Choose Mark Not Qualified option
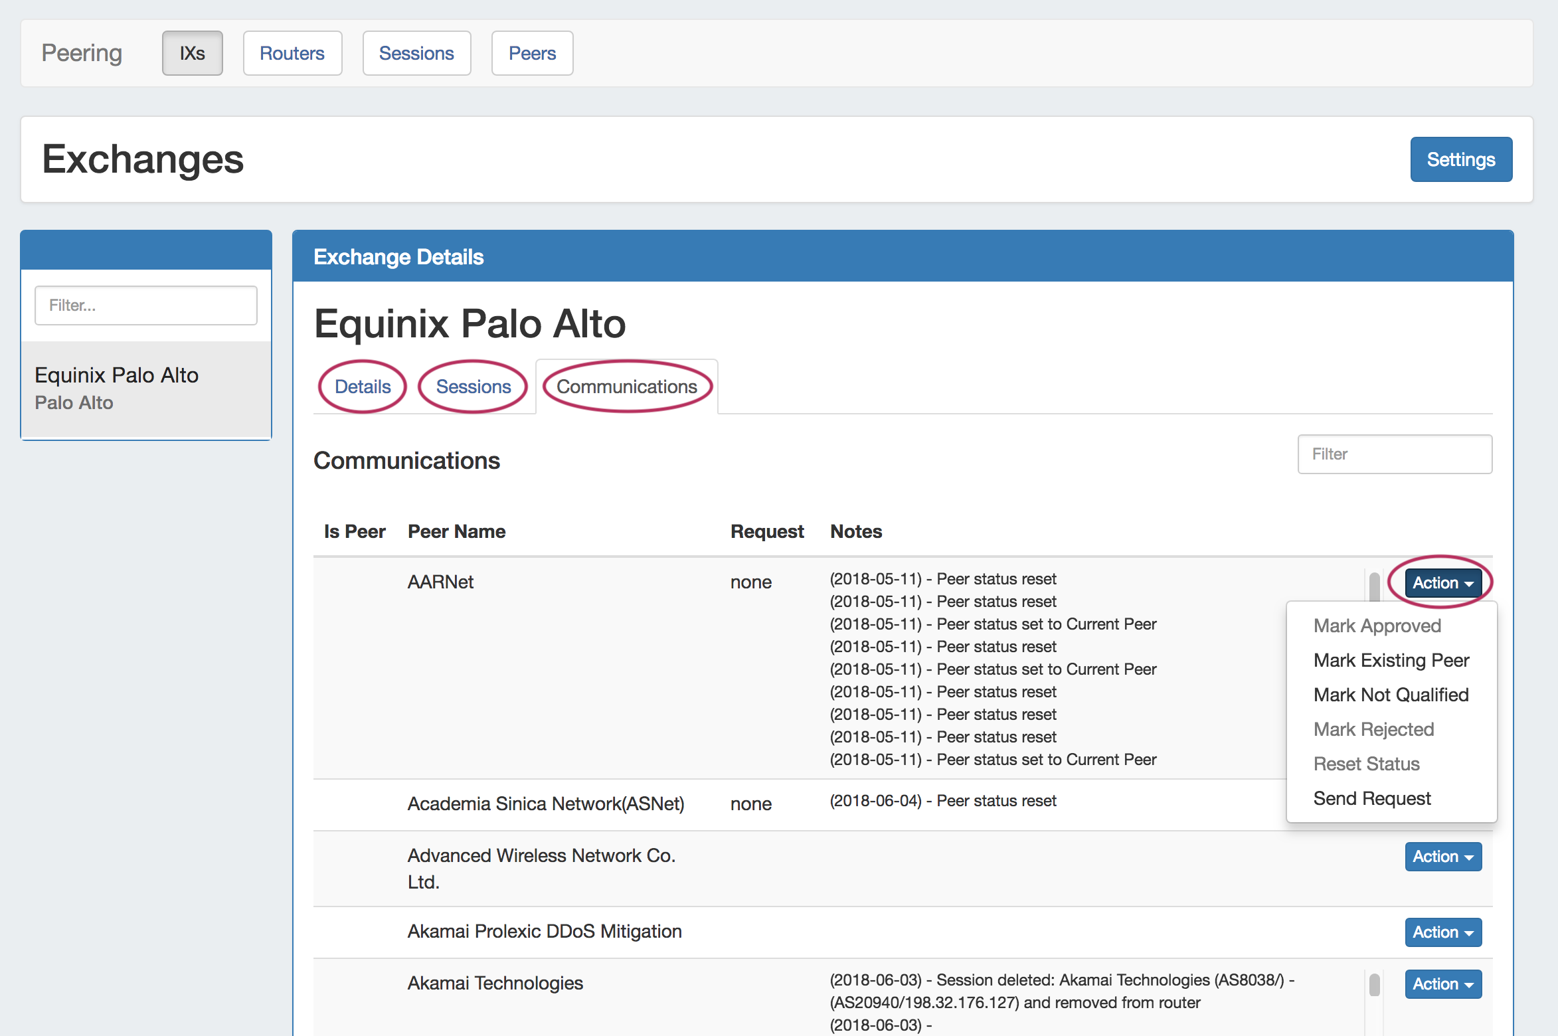The width and height of the screenshot is (1558, 1036). click(1391, 695)
